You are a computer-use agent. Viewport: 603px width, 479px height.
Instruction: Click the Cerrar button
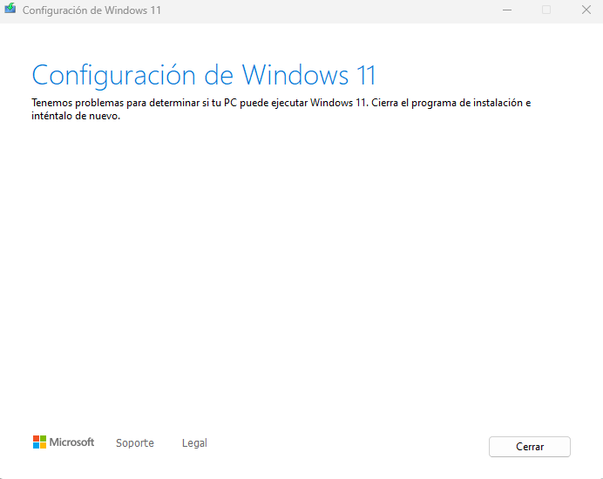point(529,446)
